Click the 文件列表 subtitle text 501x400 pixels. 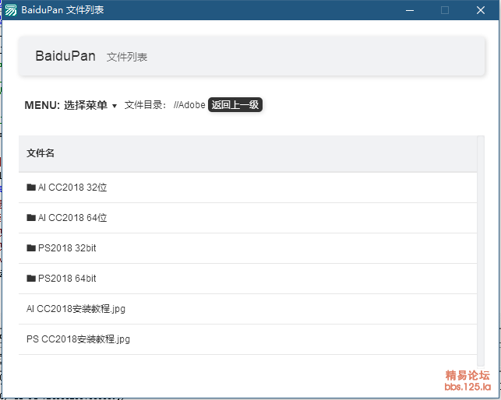pyautogui.click(x=127, y=57)
